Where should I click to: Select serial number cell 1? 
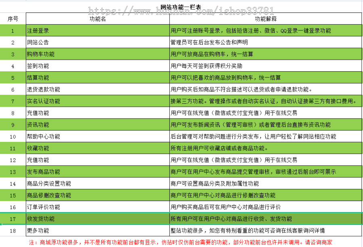click(13, 31)
